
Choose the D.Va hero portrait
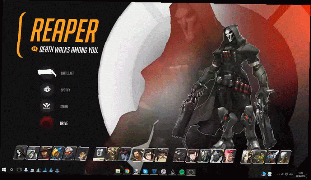[192, 156]
